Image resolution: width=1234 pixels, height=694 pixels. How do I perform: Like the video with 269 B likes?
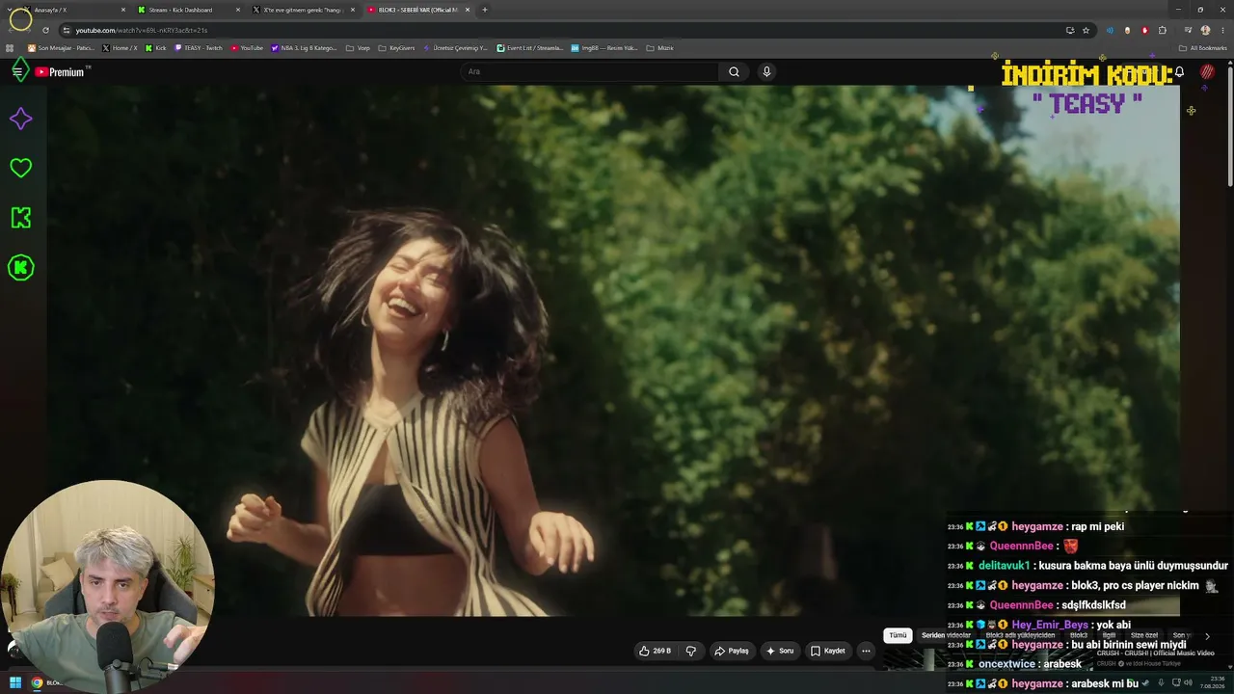pos(655,651)
